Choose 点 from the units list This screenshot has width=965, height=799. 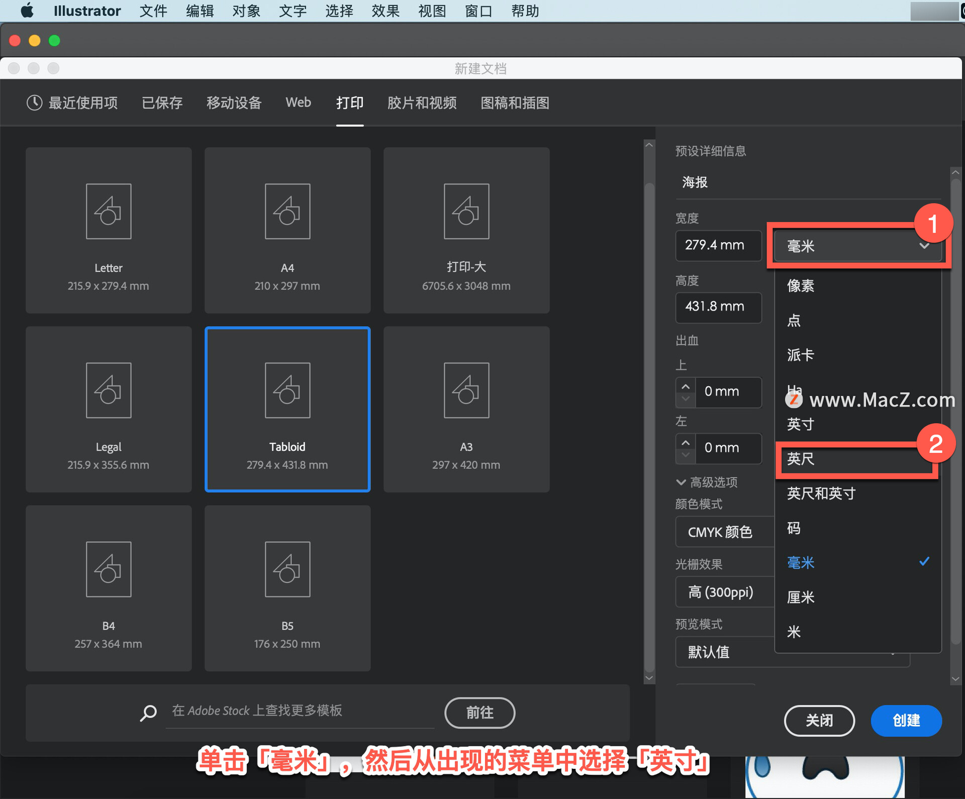tap(857, 321)
